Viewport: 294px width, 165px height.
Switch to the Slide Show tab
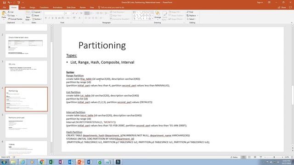(x=71, y=7)
